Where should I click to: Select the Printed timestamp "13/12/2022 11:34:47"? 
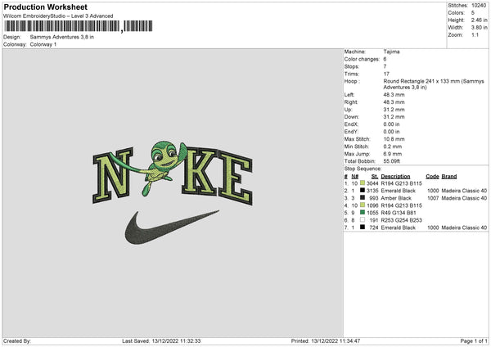(336, 340)
